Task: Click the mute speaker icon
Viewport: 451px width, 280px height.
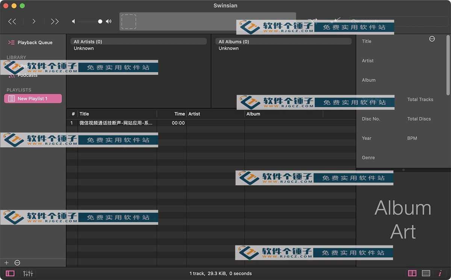Action: tap(74, 21)
